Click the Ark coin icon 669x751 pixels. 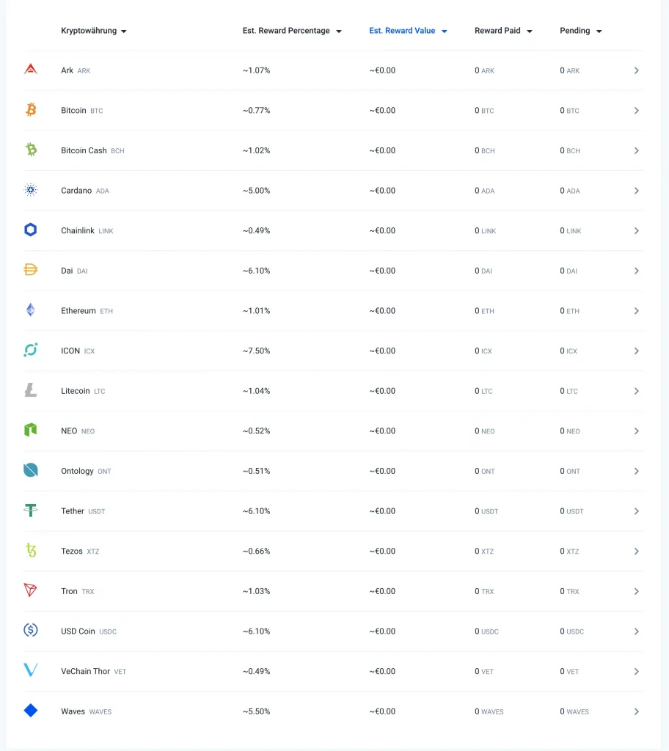(x=30, y=70)
